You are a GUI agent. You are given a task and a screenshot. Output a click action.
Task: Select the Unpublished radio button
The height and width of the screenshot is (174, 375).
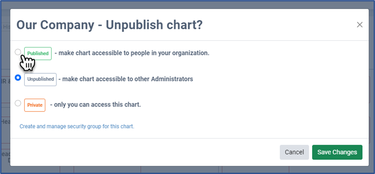pyautogui.click(x=18, y=78)
